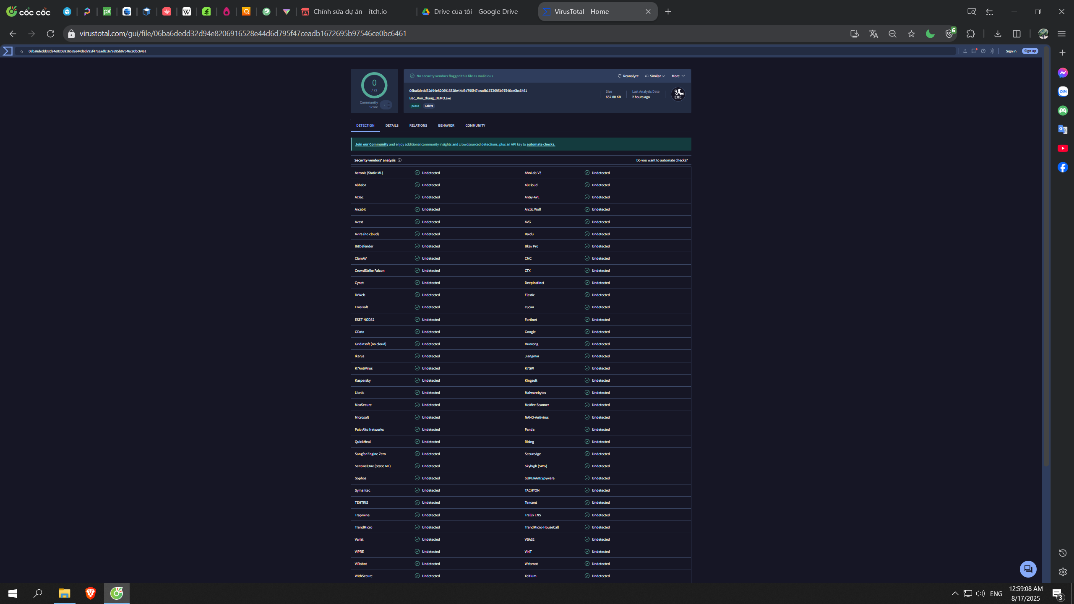The image size is (1074, 604).
Task: Click the VirusTotal logo icon
Action: (8, 51)
